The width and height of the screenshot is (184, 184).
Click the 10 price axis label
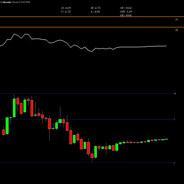click(x=175, y=93)
